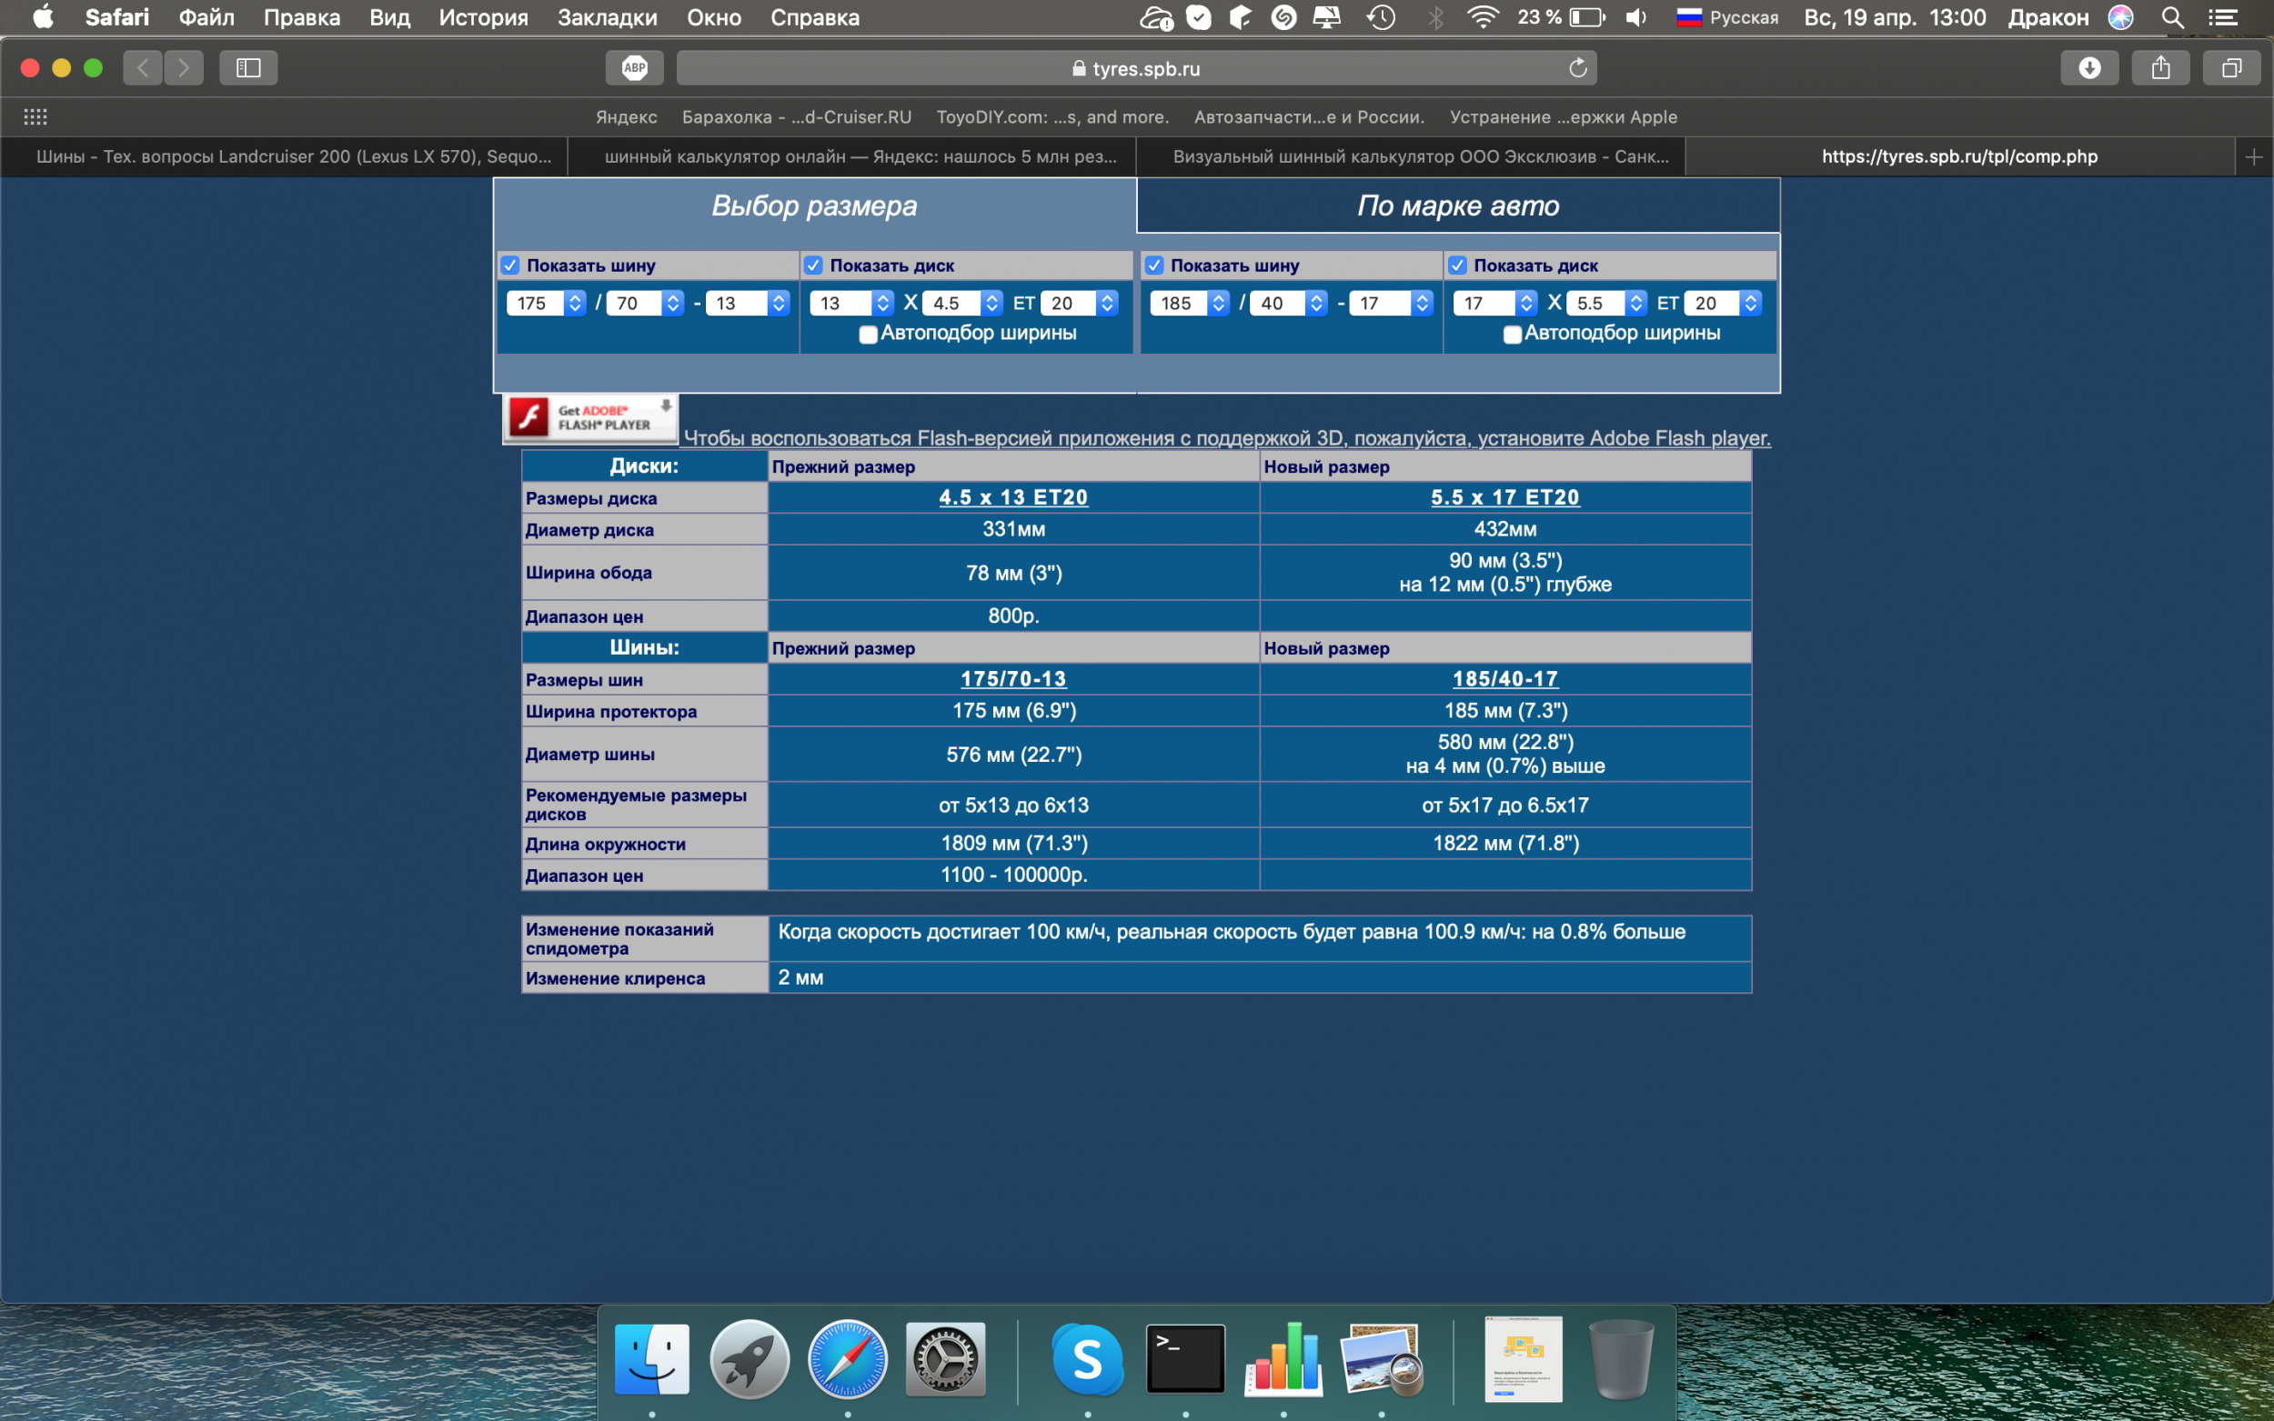Open Safari downloads icon
This screenshot has width=2274, height=1421.
click(x=2088, y=67)
